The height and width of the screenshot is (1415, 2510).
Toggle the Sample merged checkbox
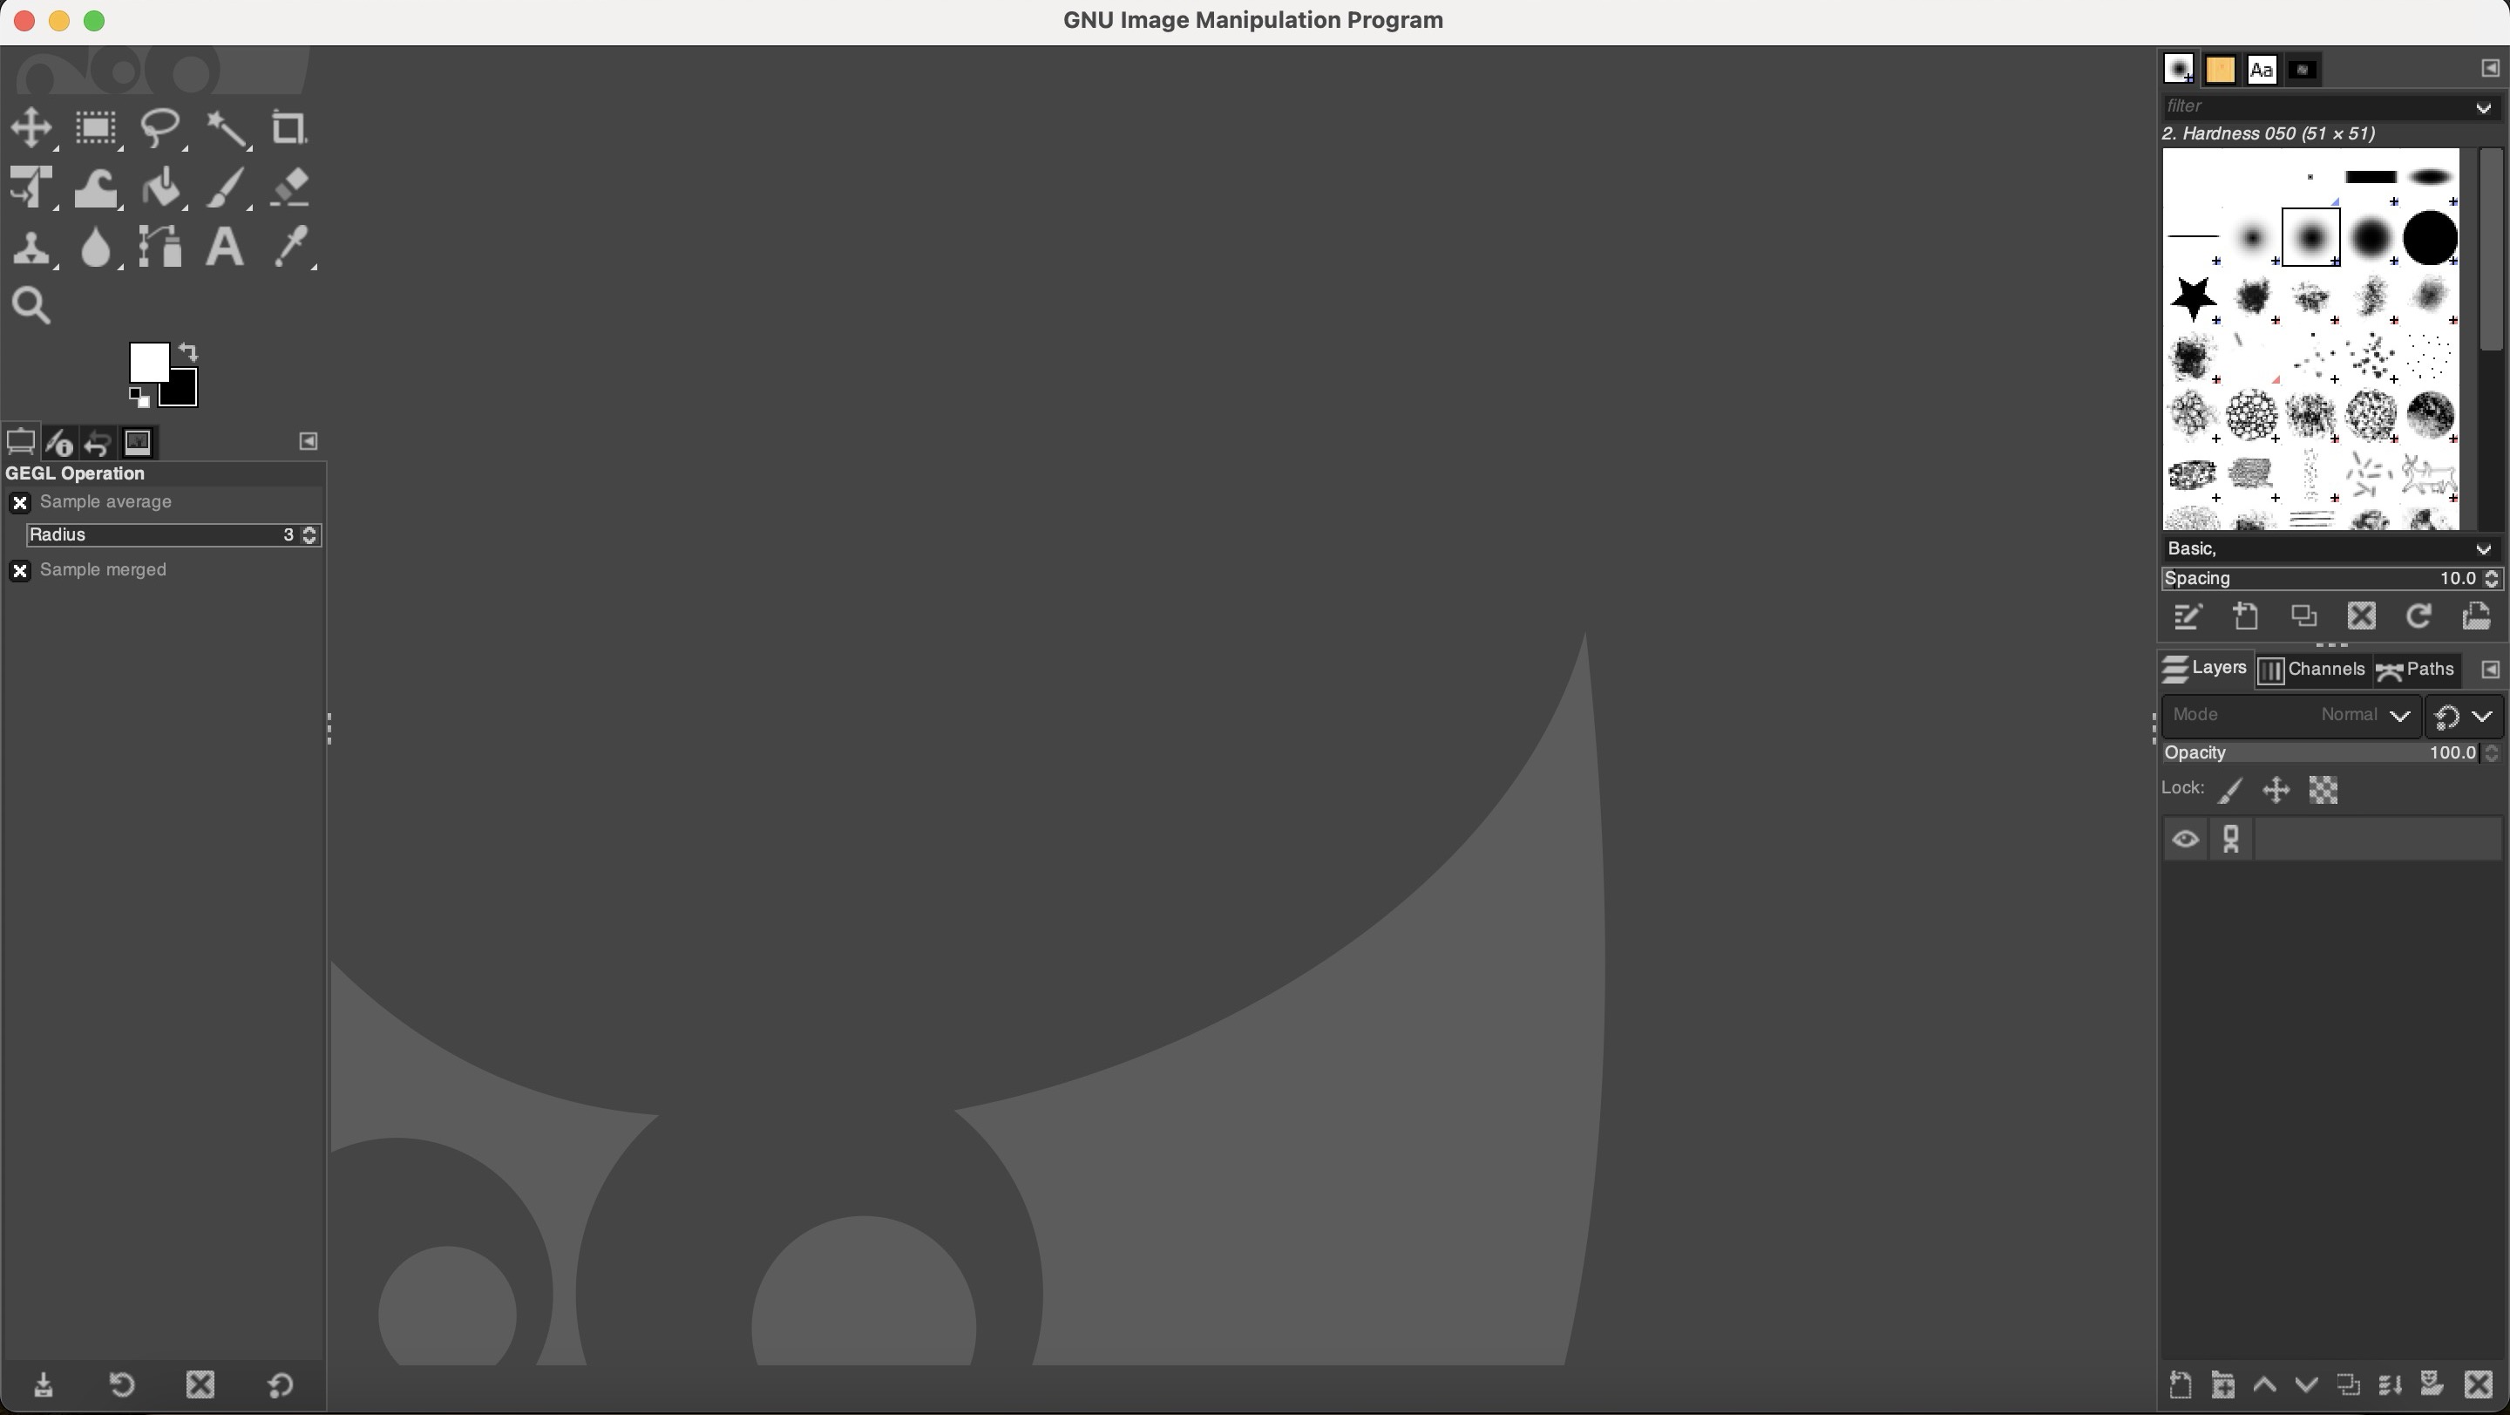(19, 571)
